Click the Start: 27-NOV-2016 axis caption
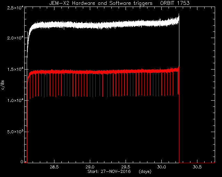222x177 pixels. (x=109, y=171)
